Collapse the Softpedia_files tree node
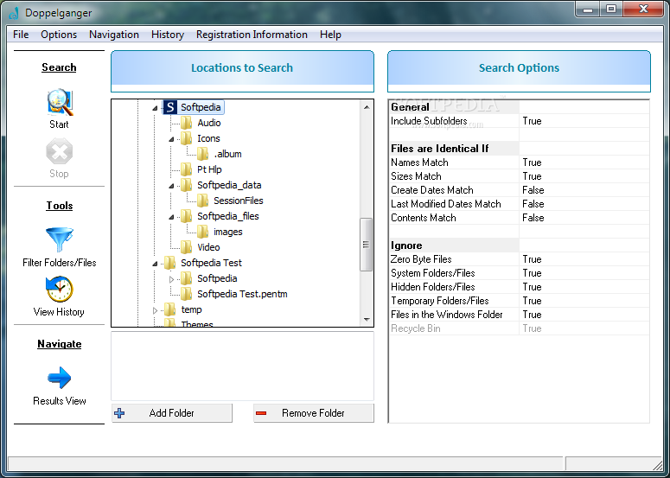This screenshot has width=670, height=478. point(171,217)
